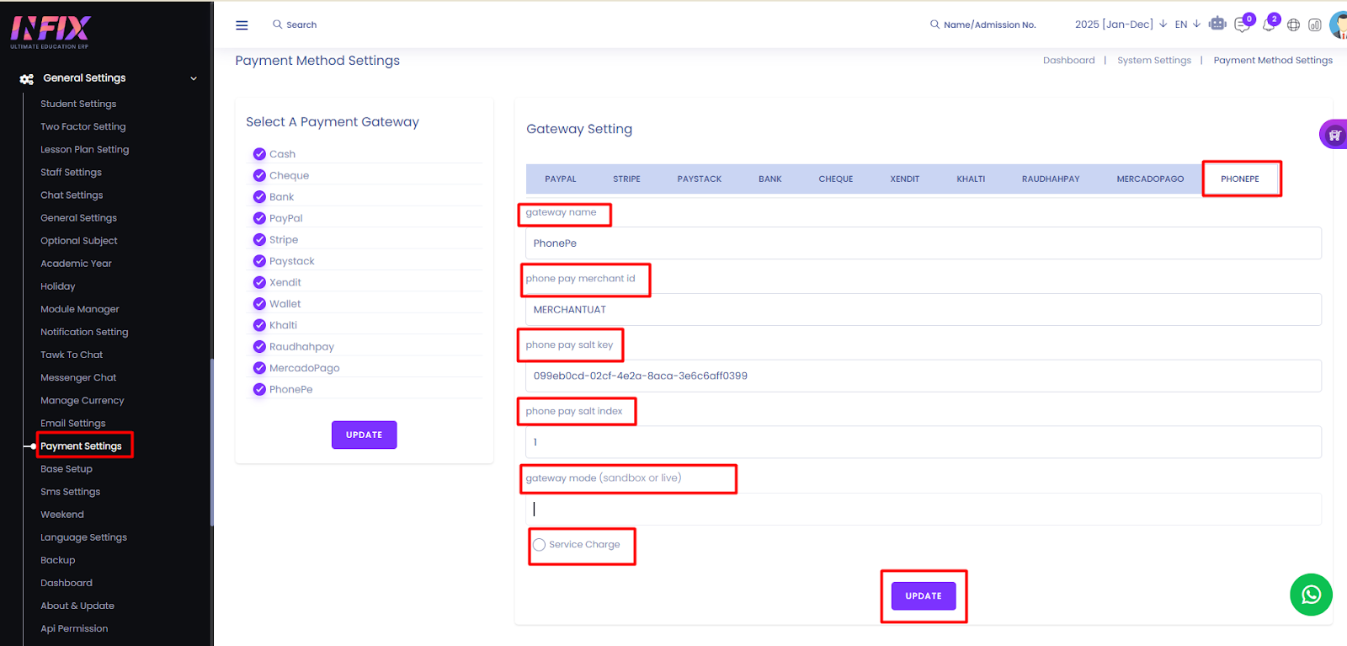Uncheck the MercadoPago payment gateway

click(x=259, y=367)
